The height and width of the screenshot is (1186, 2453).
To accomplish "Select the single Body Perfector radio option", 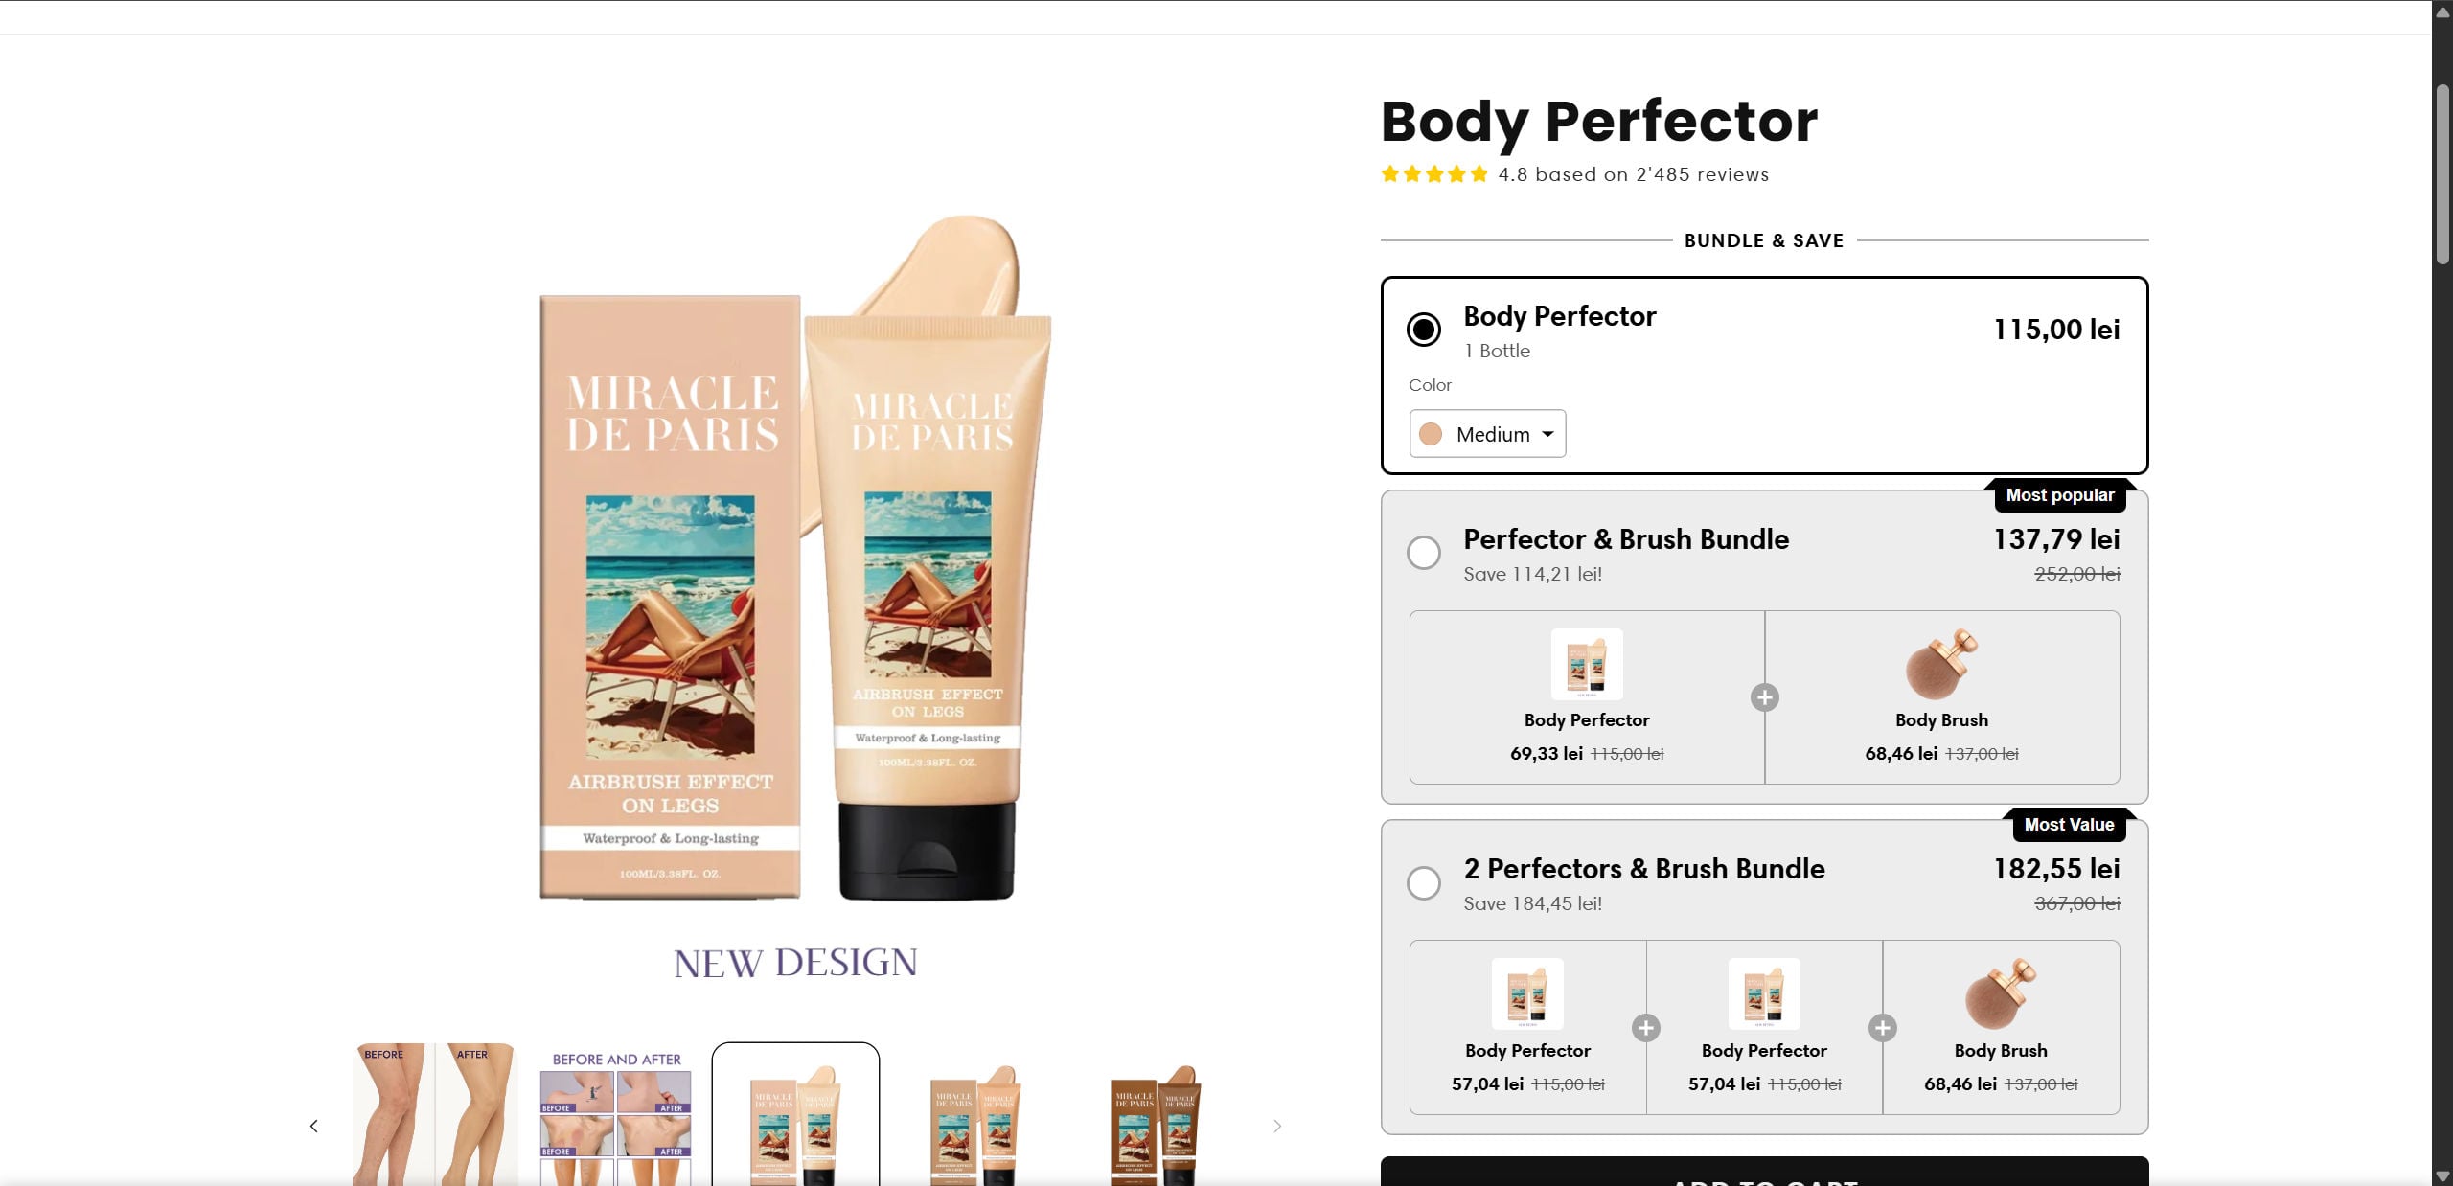I will (1424, 330).
